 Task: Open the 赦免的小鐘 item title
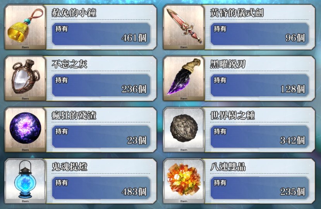pyautogui.click(x=74, y=13)
